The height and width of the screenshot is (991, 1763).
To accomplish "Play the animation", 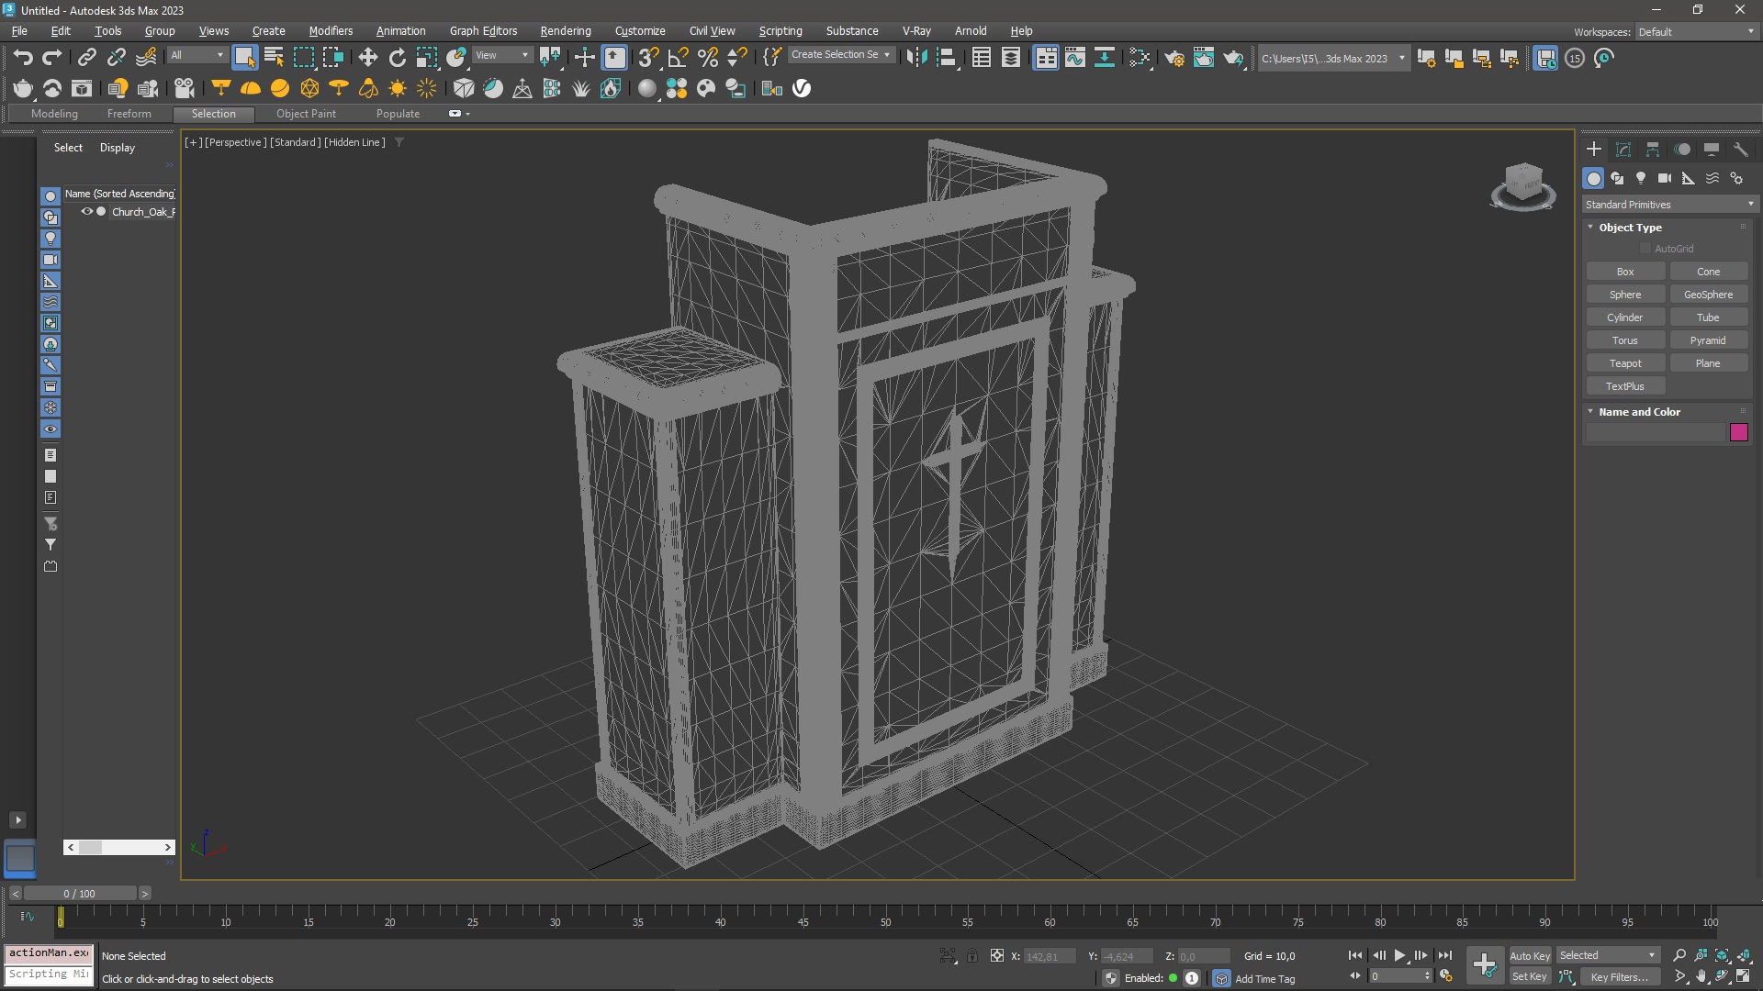I will point(1399,955).
